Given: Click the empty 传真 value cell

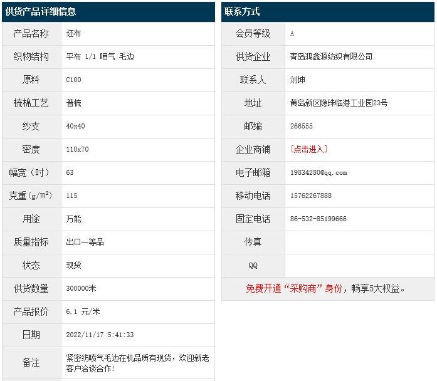Looking at the screenshot, I should tap(359, 242).
